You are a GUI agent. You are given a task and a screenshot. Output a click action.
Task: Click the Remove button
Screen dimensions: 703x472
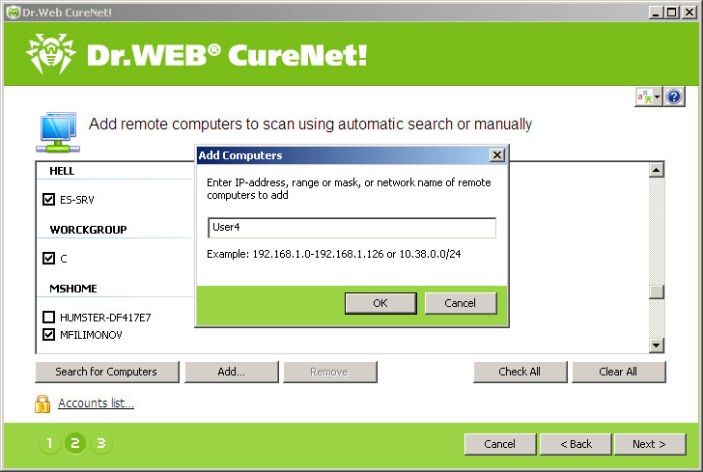pos(329,372)
